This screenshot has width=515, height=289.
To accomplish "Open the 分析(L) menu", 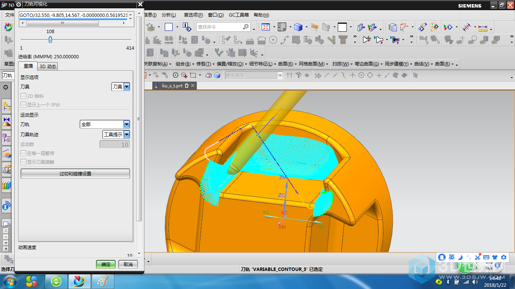I will coord(169,15).
